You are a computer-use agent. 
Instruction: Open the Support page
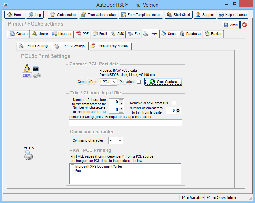(205, 15)
